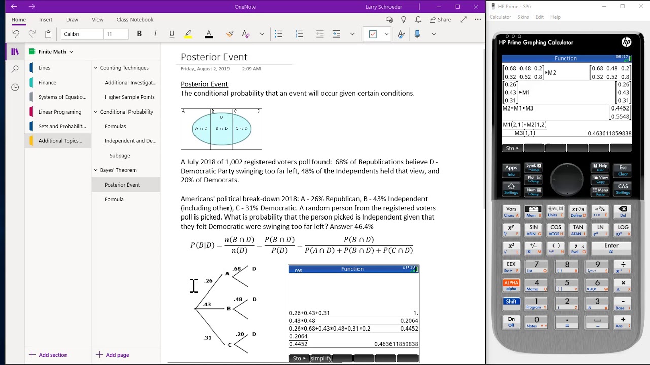The height and width of the screenshot is (365, 650).
Task: Click the CAS key on calculator
Action: click(623, 189)
